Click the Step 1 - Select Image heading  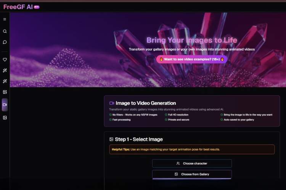(139, 139)
